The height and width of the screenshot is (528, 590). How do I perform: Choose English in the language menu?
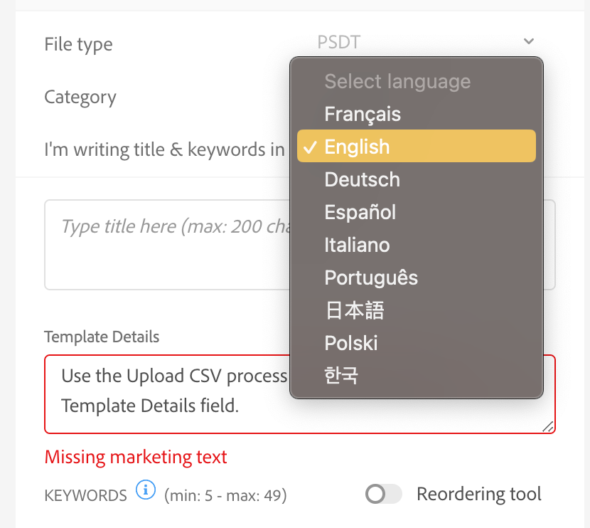click(x=357, y=147)
